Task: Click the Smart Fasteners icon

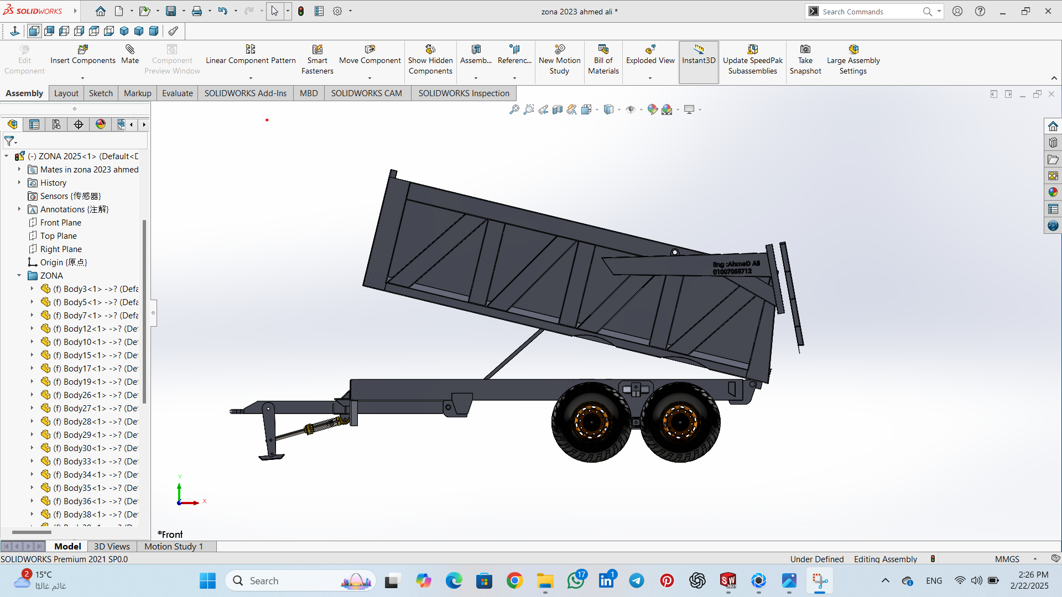Action: point(317,49)
